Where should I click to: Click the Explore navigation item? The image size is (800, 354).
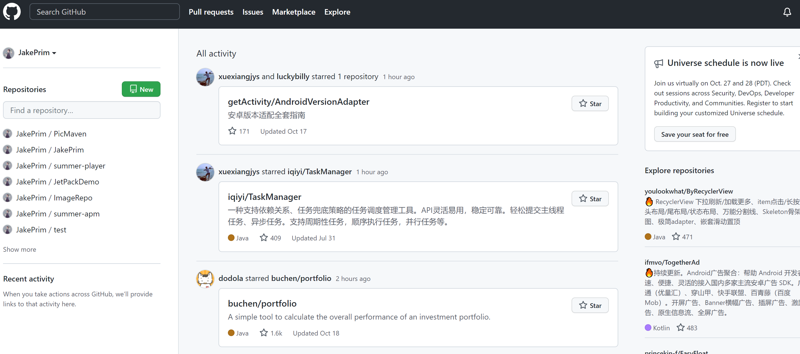(x=337, y=12)
